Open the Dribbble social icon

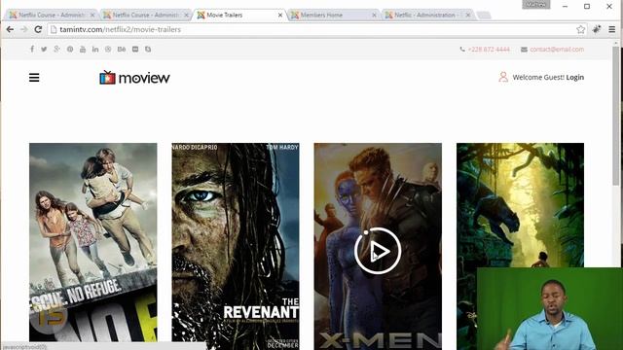click(x=108, y=50)
